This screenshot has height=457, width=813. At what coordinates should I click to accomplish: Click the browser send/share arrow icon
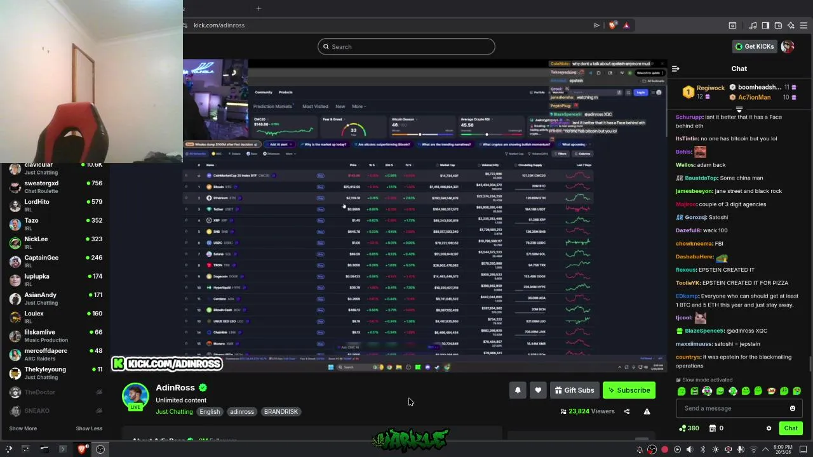(x=596, y=25)
